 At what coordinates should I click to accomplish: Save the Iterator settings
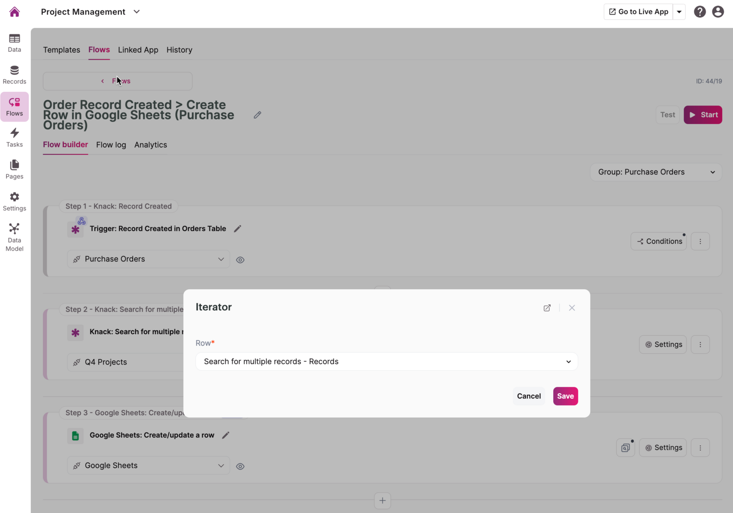[565, 396]
